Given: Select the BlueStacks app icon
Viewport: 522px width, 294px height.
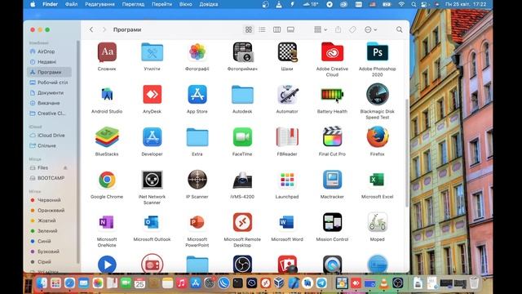Looking at the screenshot, I should point(107,137).
